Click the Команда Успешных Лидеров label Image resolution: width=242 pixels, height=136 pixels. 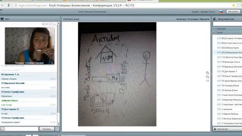193,19
